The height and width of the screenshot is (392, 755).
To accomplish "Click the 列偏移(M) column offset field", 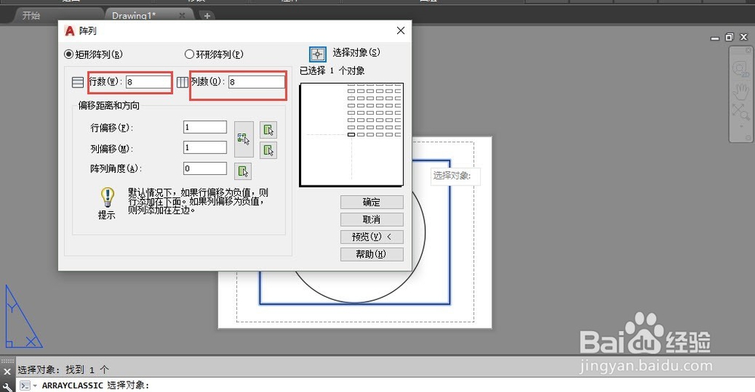I will (205, 147).
